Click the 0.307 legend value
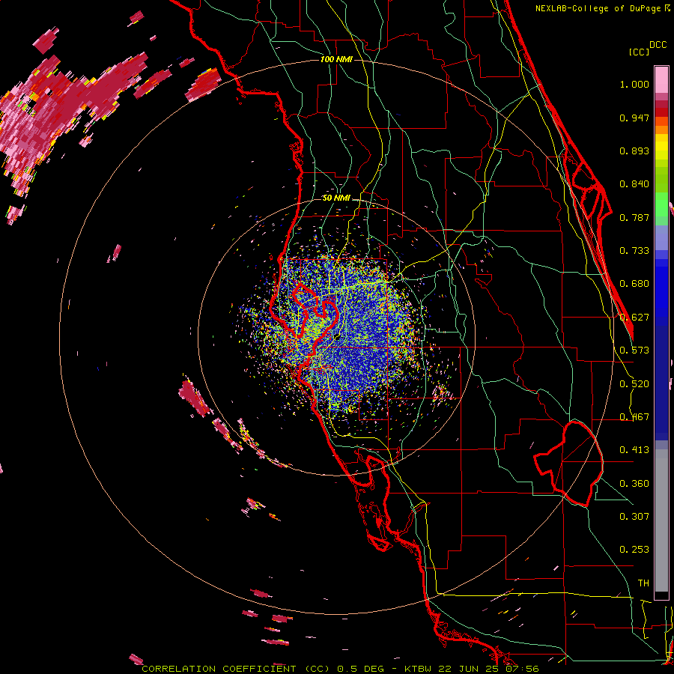 click(x=634, y=517)
